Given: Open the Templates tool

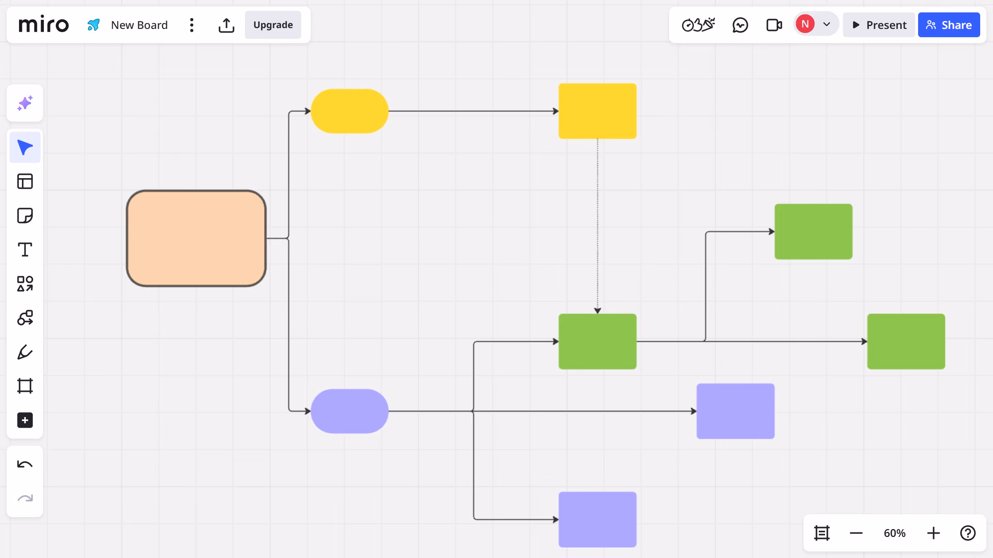Looking at the screenshot, I should pyautogui.click(x=25, y=181).
